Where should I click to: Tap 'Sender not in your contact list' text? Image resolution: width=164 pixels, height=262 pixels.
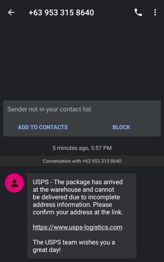tap(49, 109)
